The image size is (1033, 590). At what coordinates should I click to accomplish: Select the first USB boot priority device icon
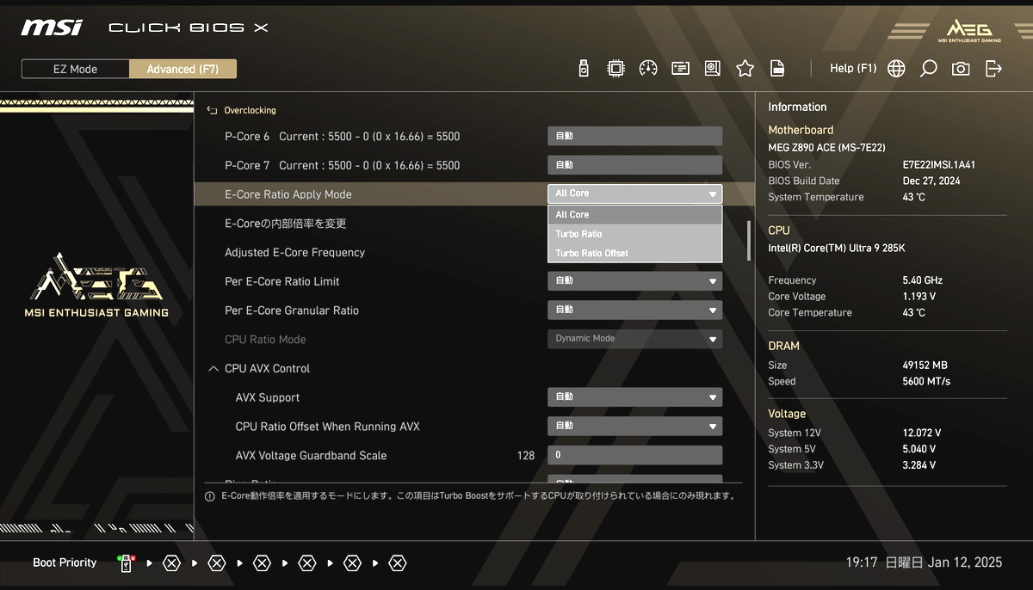(126, 563)
